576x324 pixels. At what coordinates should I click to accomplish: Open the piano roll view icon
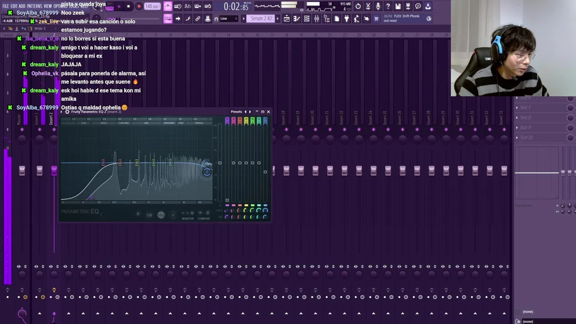coord(297,18)
